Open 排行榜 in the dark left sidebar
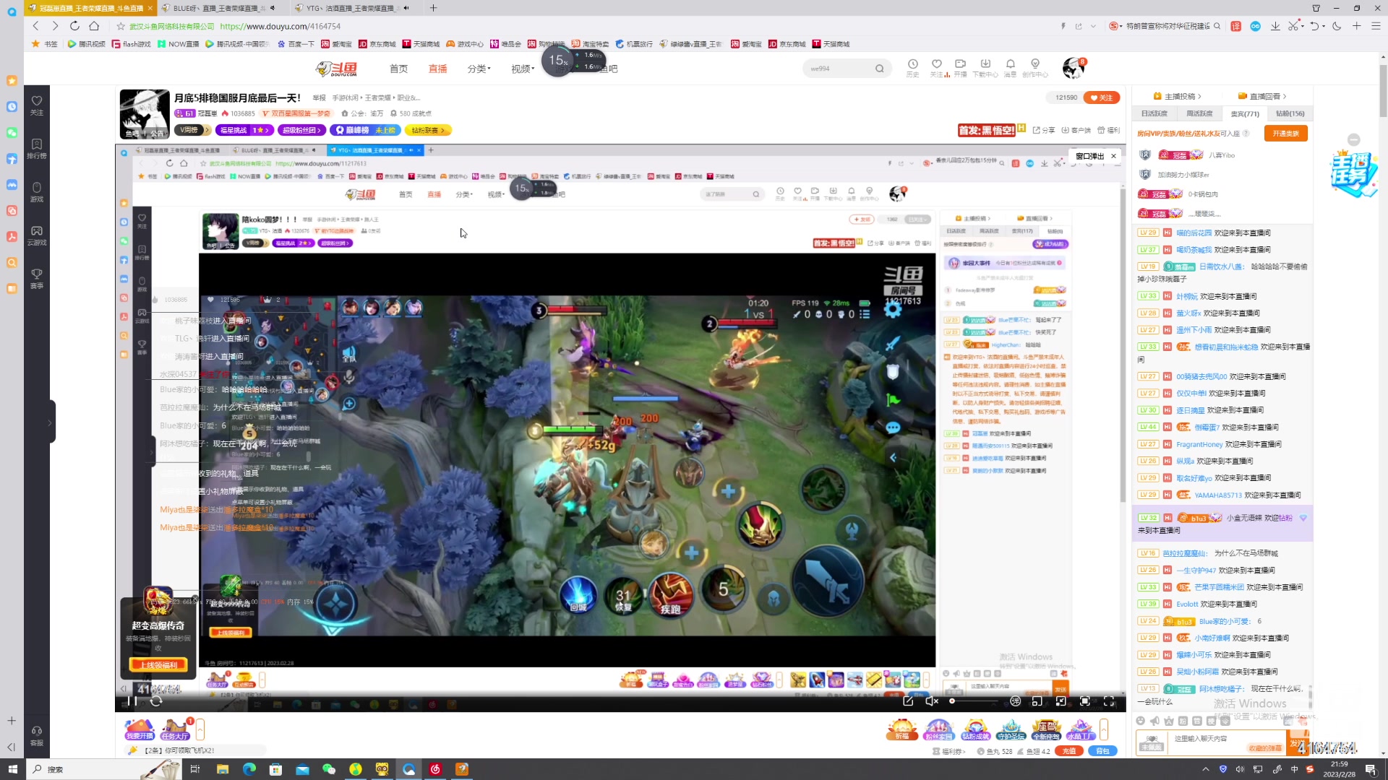This screenshot has height=780, width=1388. coord(37,148)
